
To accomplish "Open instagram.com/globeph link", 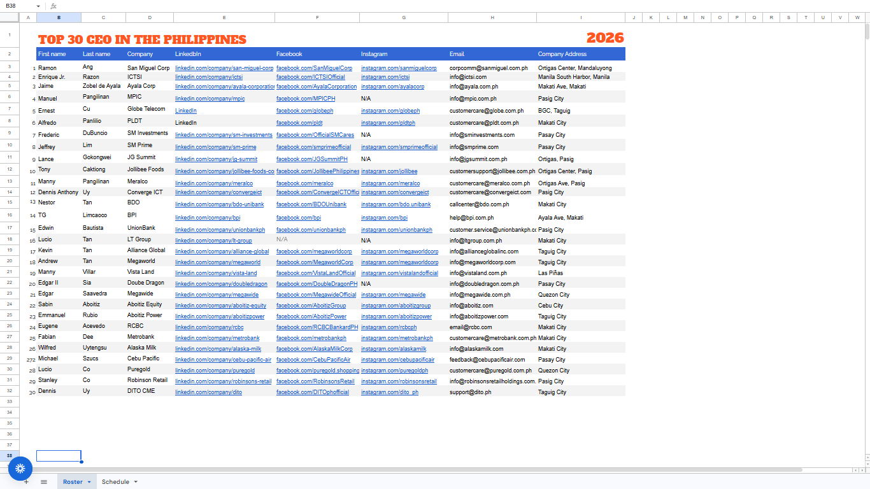I will [x=390, y=111].
